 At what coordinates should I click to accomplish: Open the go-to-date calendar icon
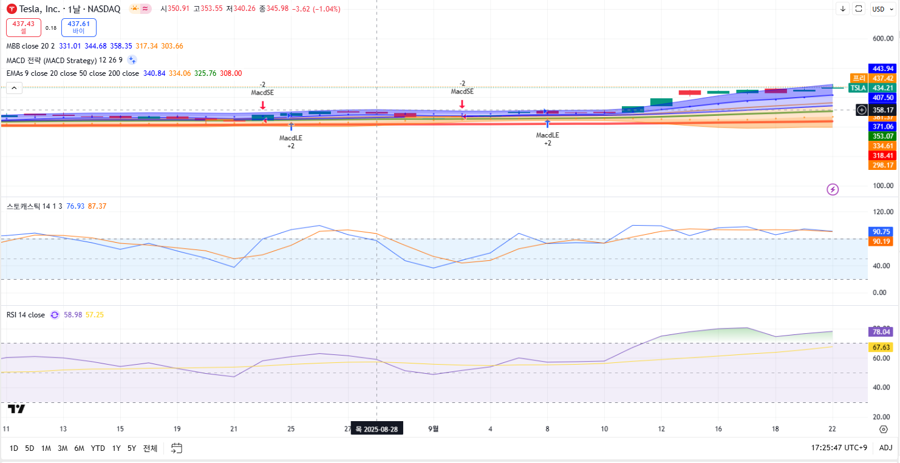[177, 448]
